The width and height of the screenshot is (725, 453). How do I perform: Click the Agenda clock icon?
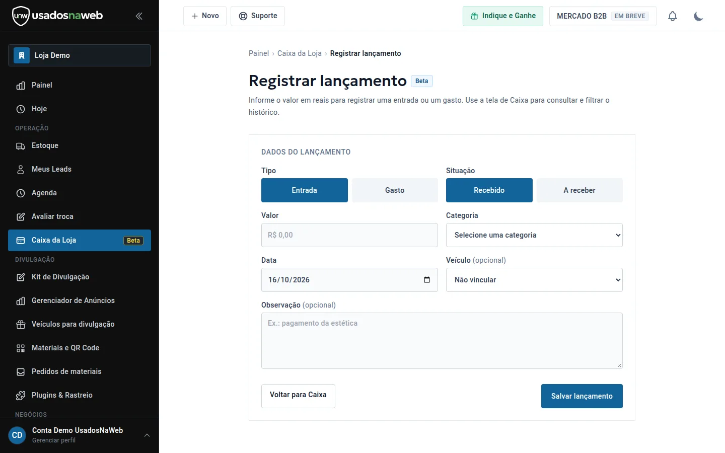click(21, 193)
